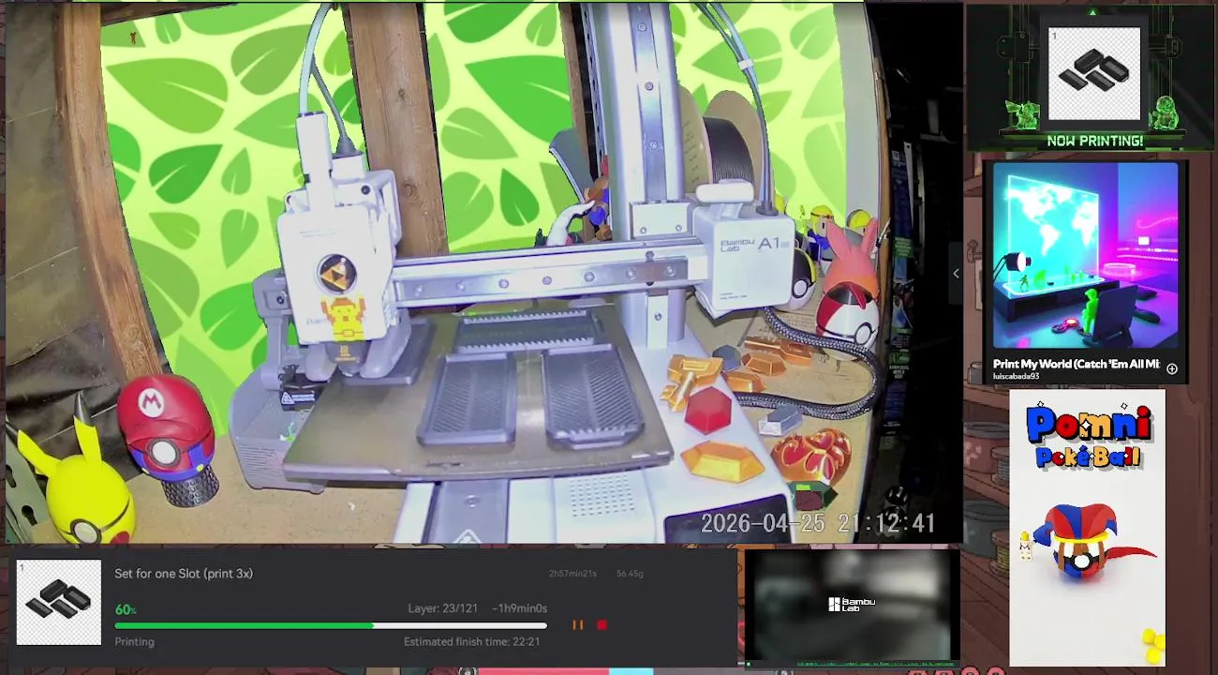Click the camera timestamp 2026-04-25 21:12:41
Image resolution: width=1218 pixels, height=675 pixels.
pos(818,523)
